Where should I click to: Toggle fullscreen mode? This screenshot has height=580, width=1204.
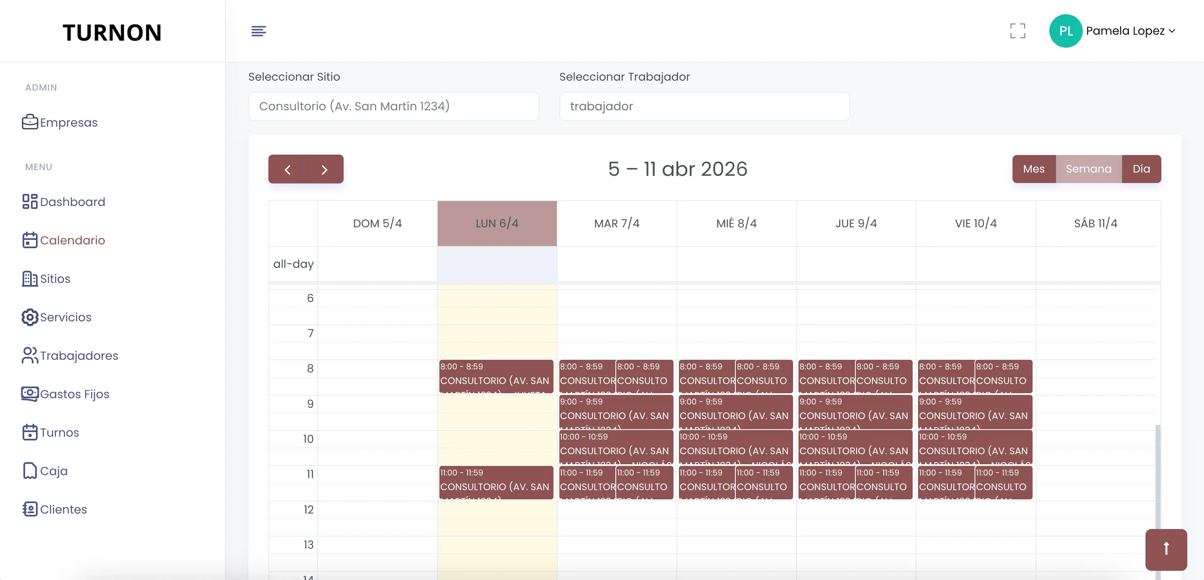(x=1018, y=31)
